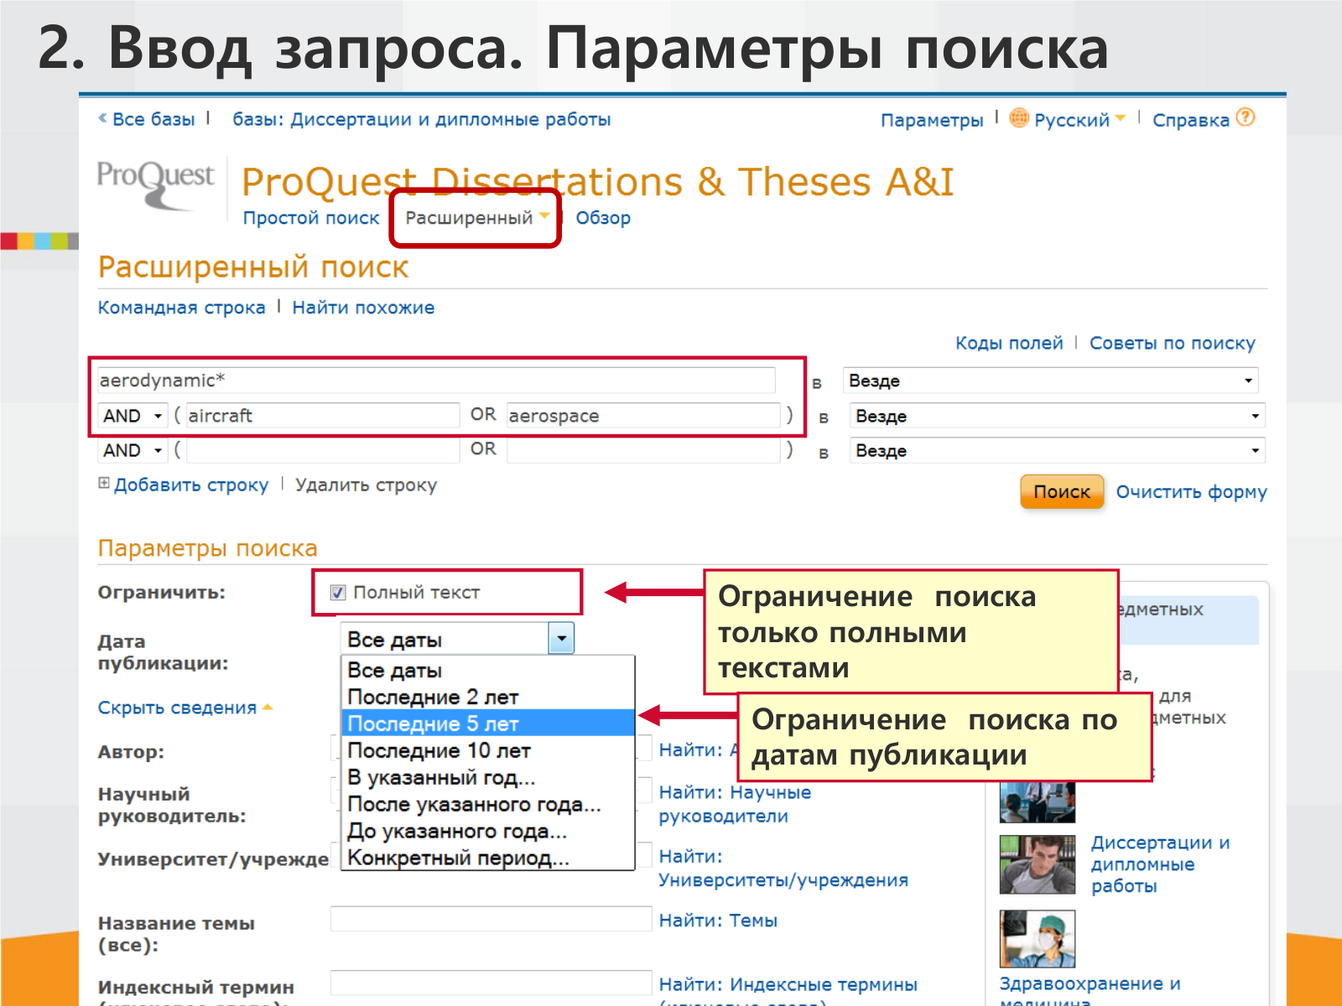Click the man thumbnail beside Диссертации
Screen dimensions: 1342x1006
[1038, 864]
